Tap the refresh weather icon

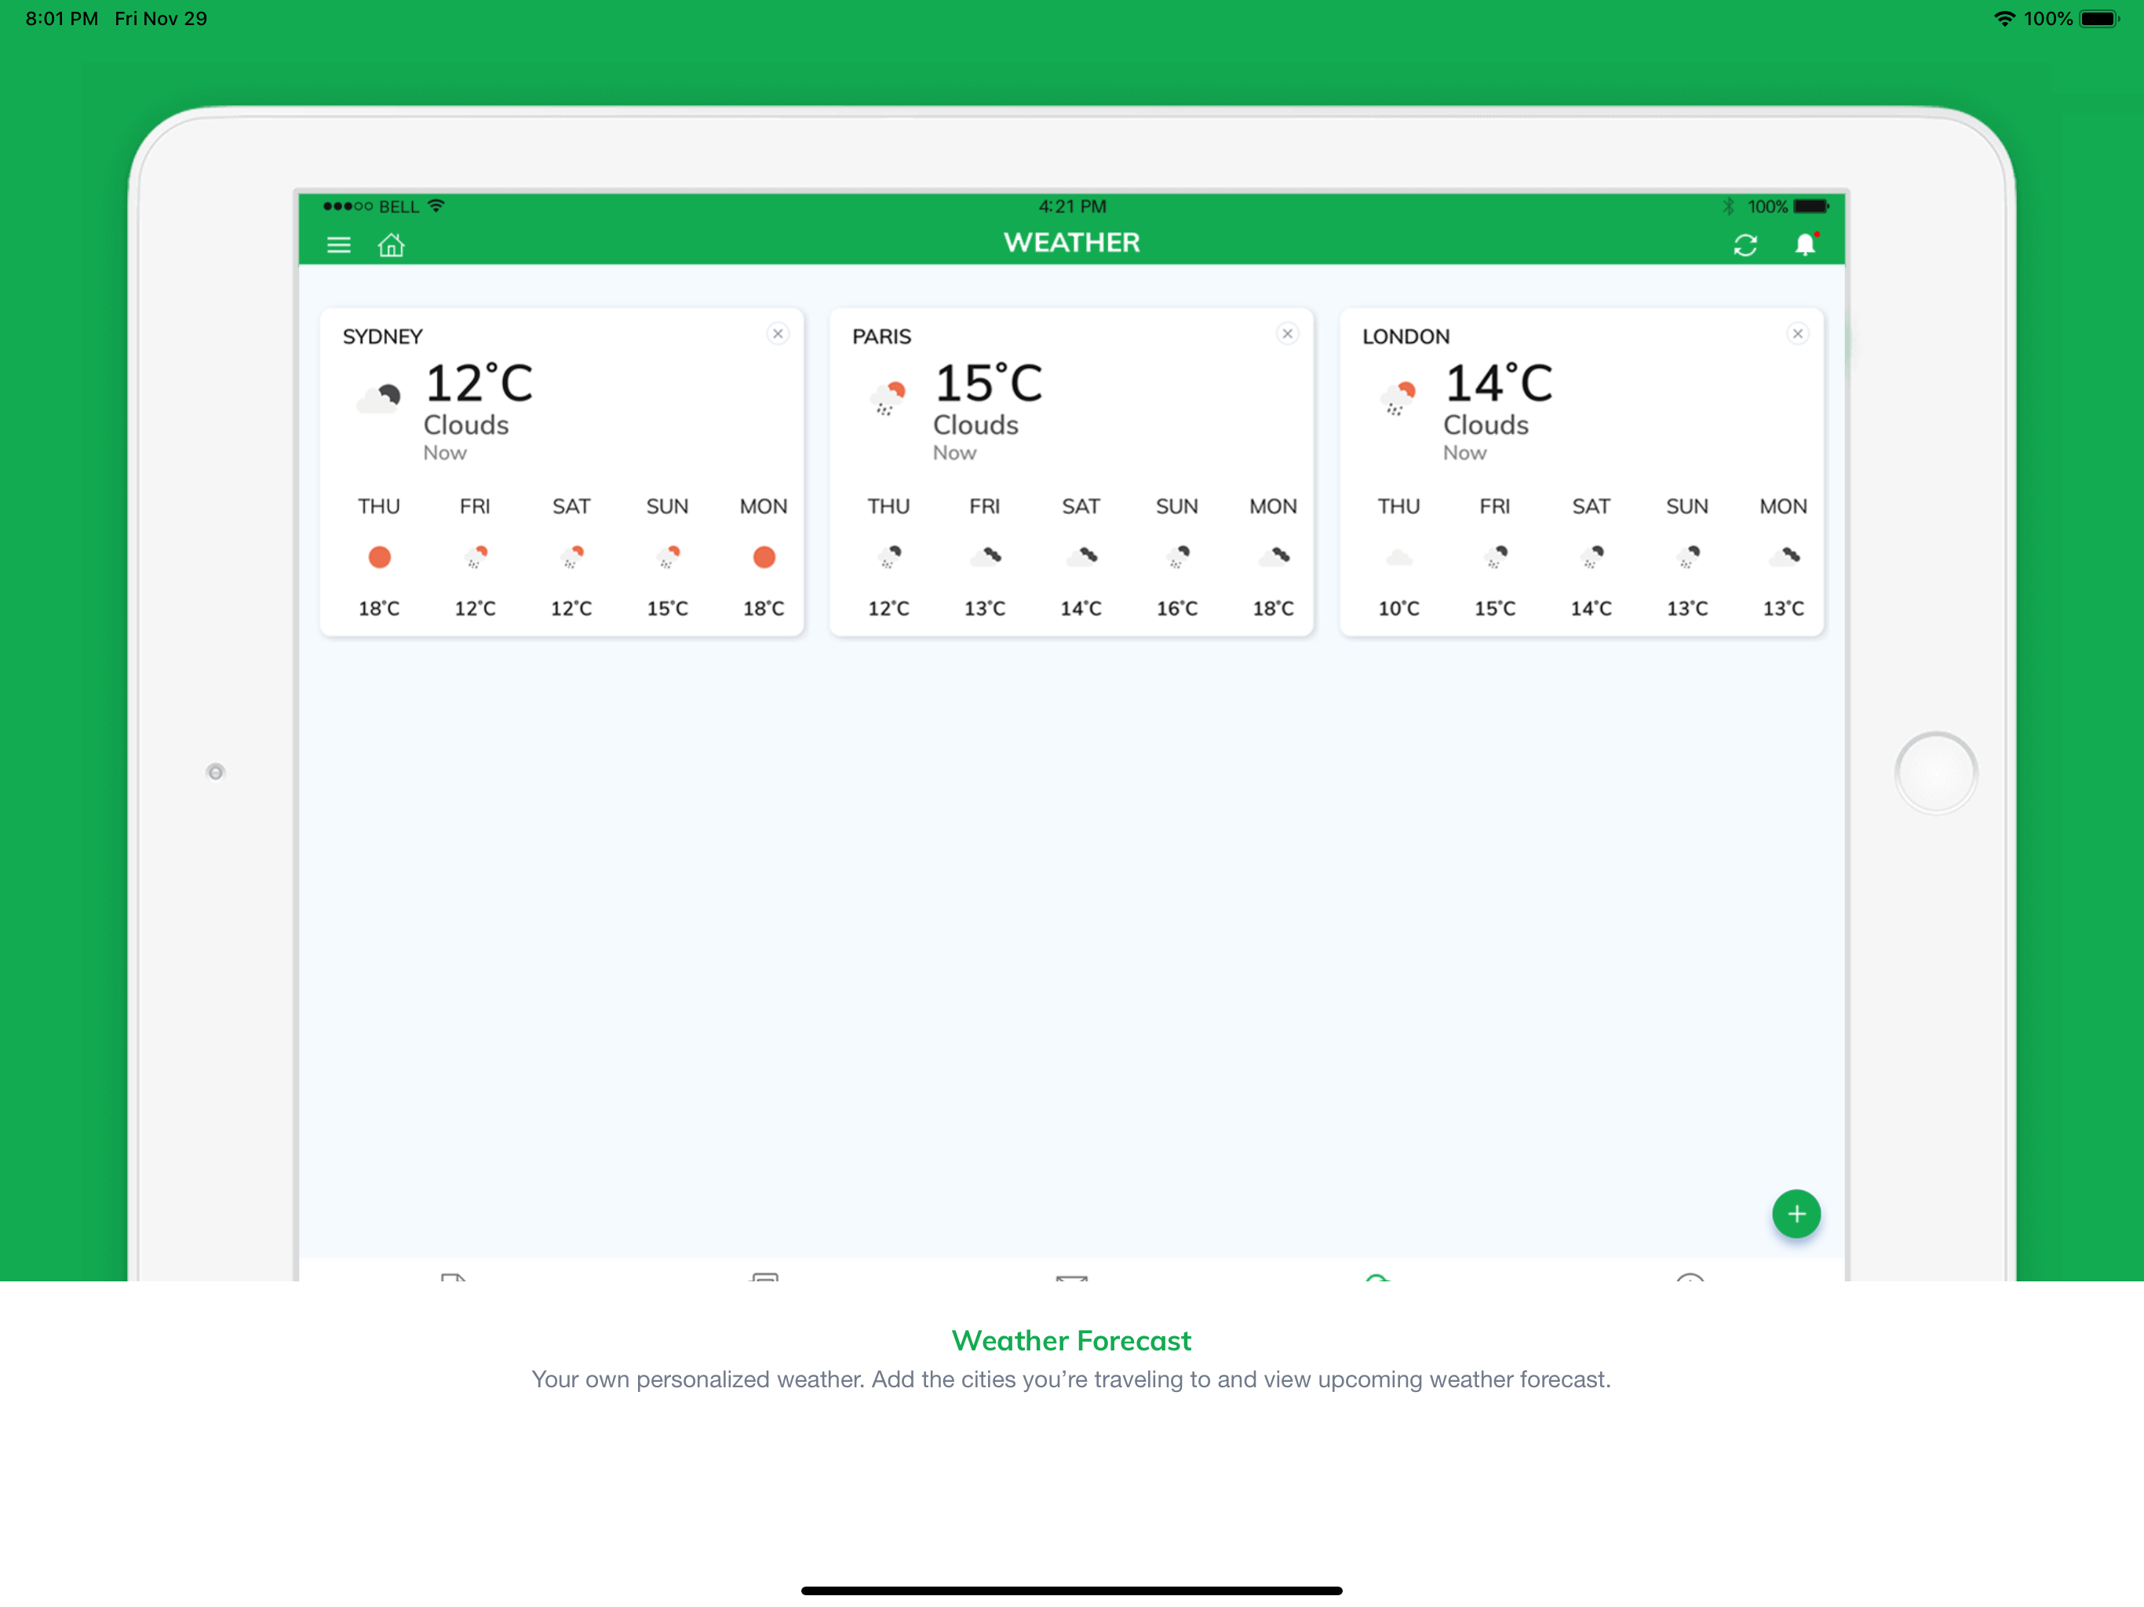(1745, 246)
